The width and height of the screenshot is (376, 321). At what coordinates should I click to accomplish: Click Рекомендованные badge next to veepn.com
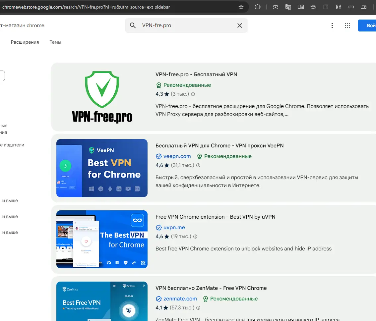coord(224,156)
